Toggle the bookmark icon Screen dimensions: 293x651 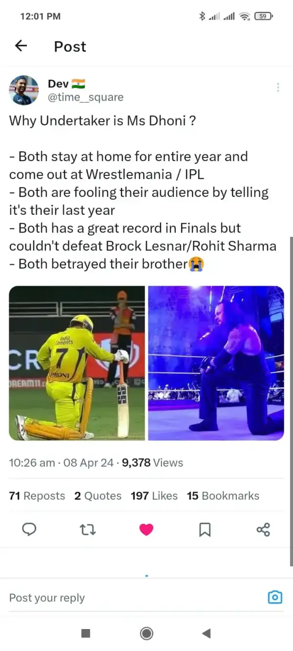tap(205, 529)
